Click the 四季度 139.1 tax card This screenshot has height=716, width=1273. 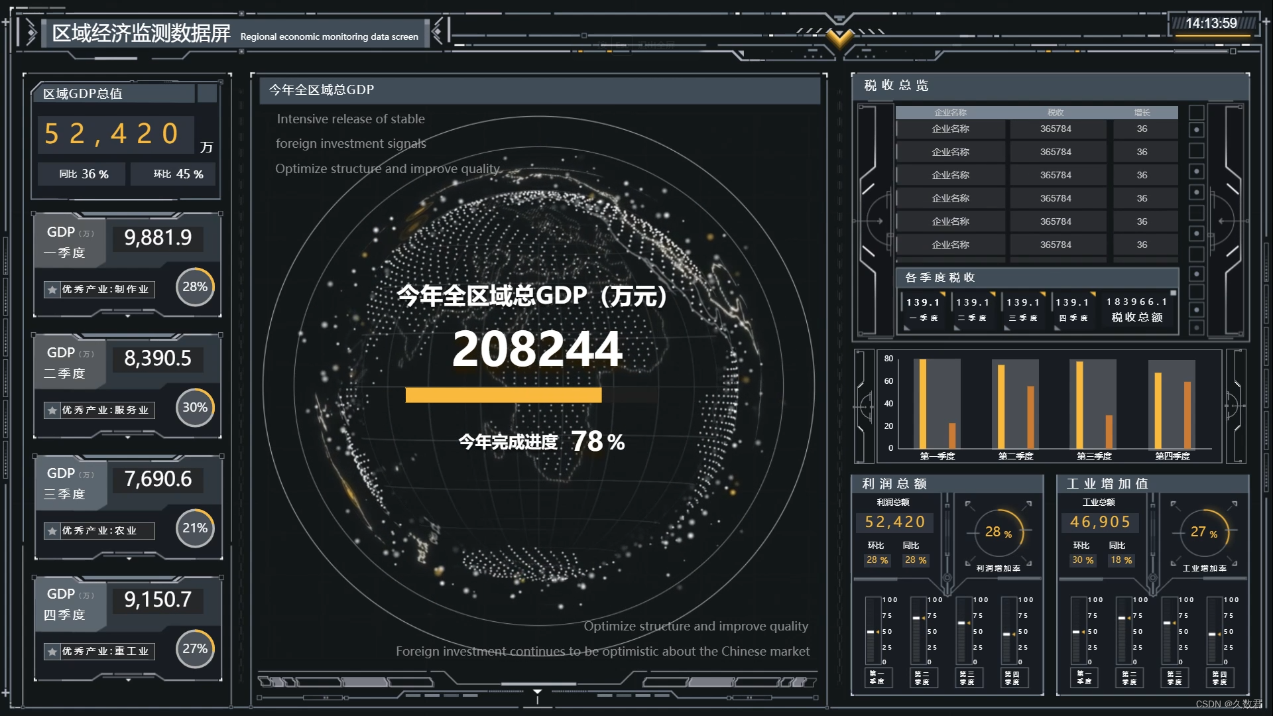[x=1072, y=310]
